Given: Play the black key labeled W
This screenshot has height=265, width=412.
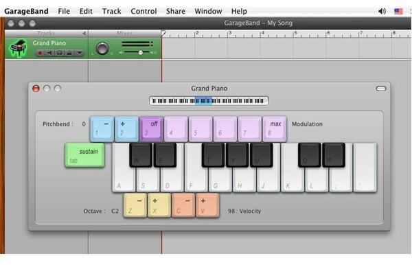Looking at the screenshot, I should pos(141,154).
